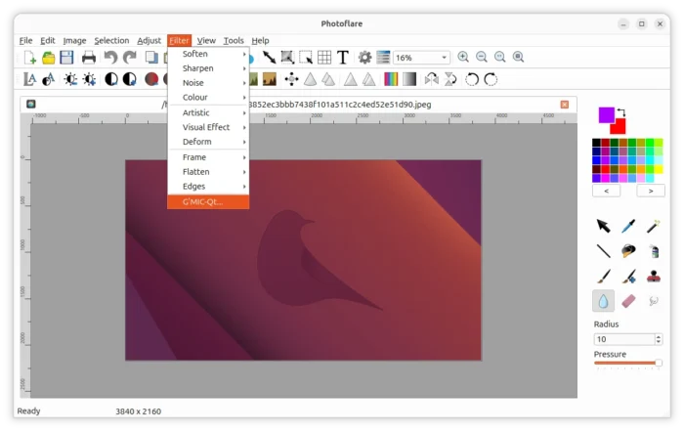Click the grayscale gradient icon
The width and height of the screenshot is (684, 431).
409,79
